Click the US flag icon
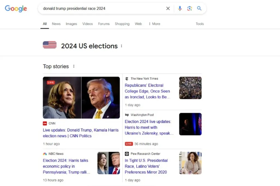 coord(50,45)
